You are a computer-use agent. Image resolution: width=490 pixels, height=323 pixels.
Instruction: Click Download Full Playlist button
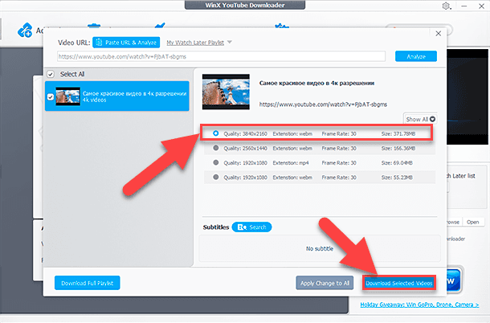(88, 283)
